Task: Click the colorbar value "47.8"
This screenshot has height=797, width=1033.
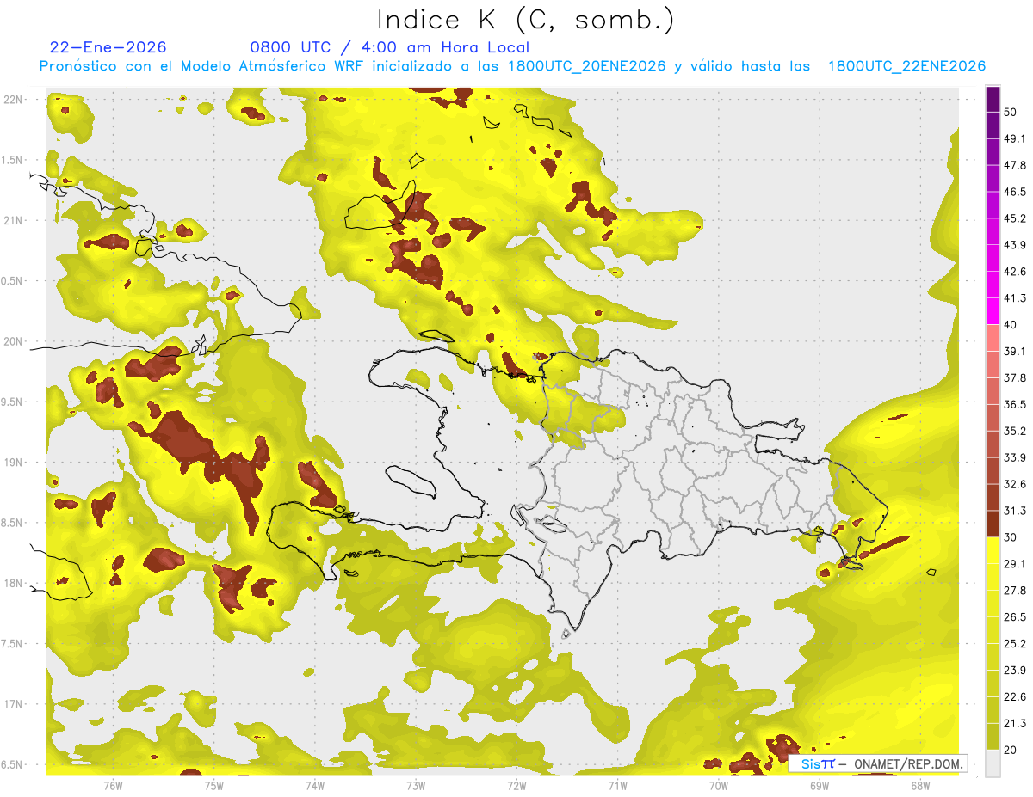Action: 1016,165
